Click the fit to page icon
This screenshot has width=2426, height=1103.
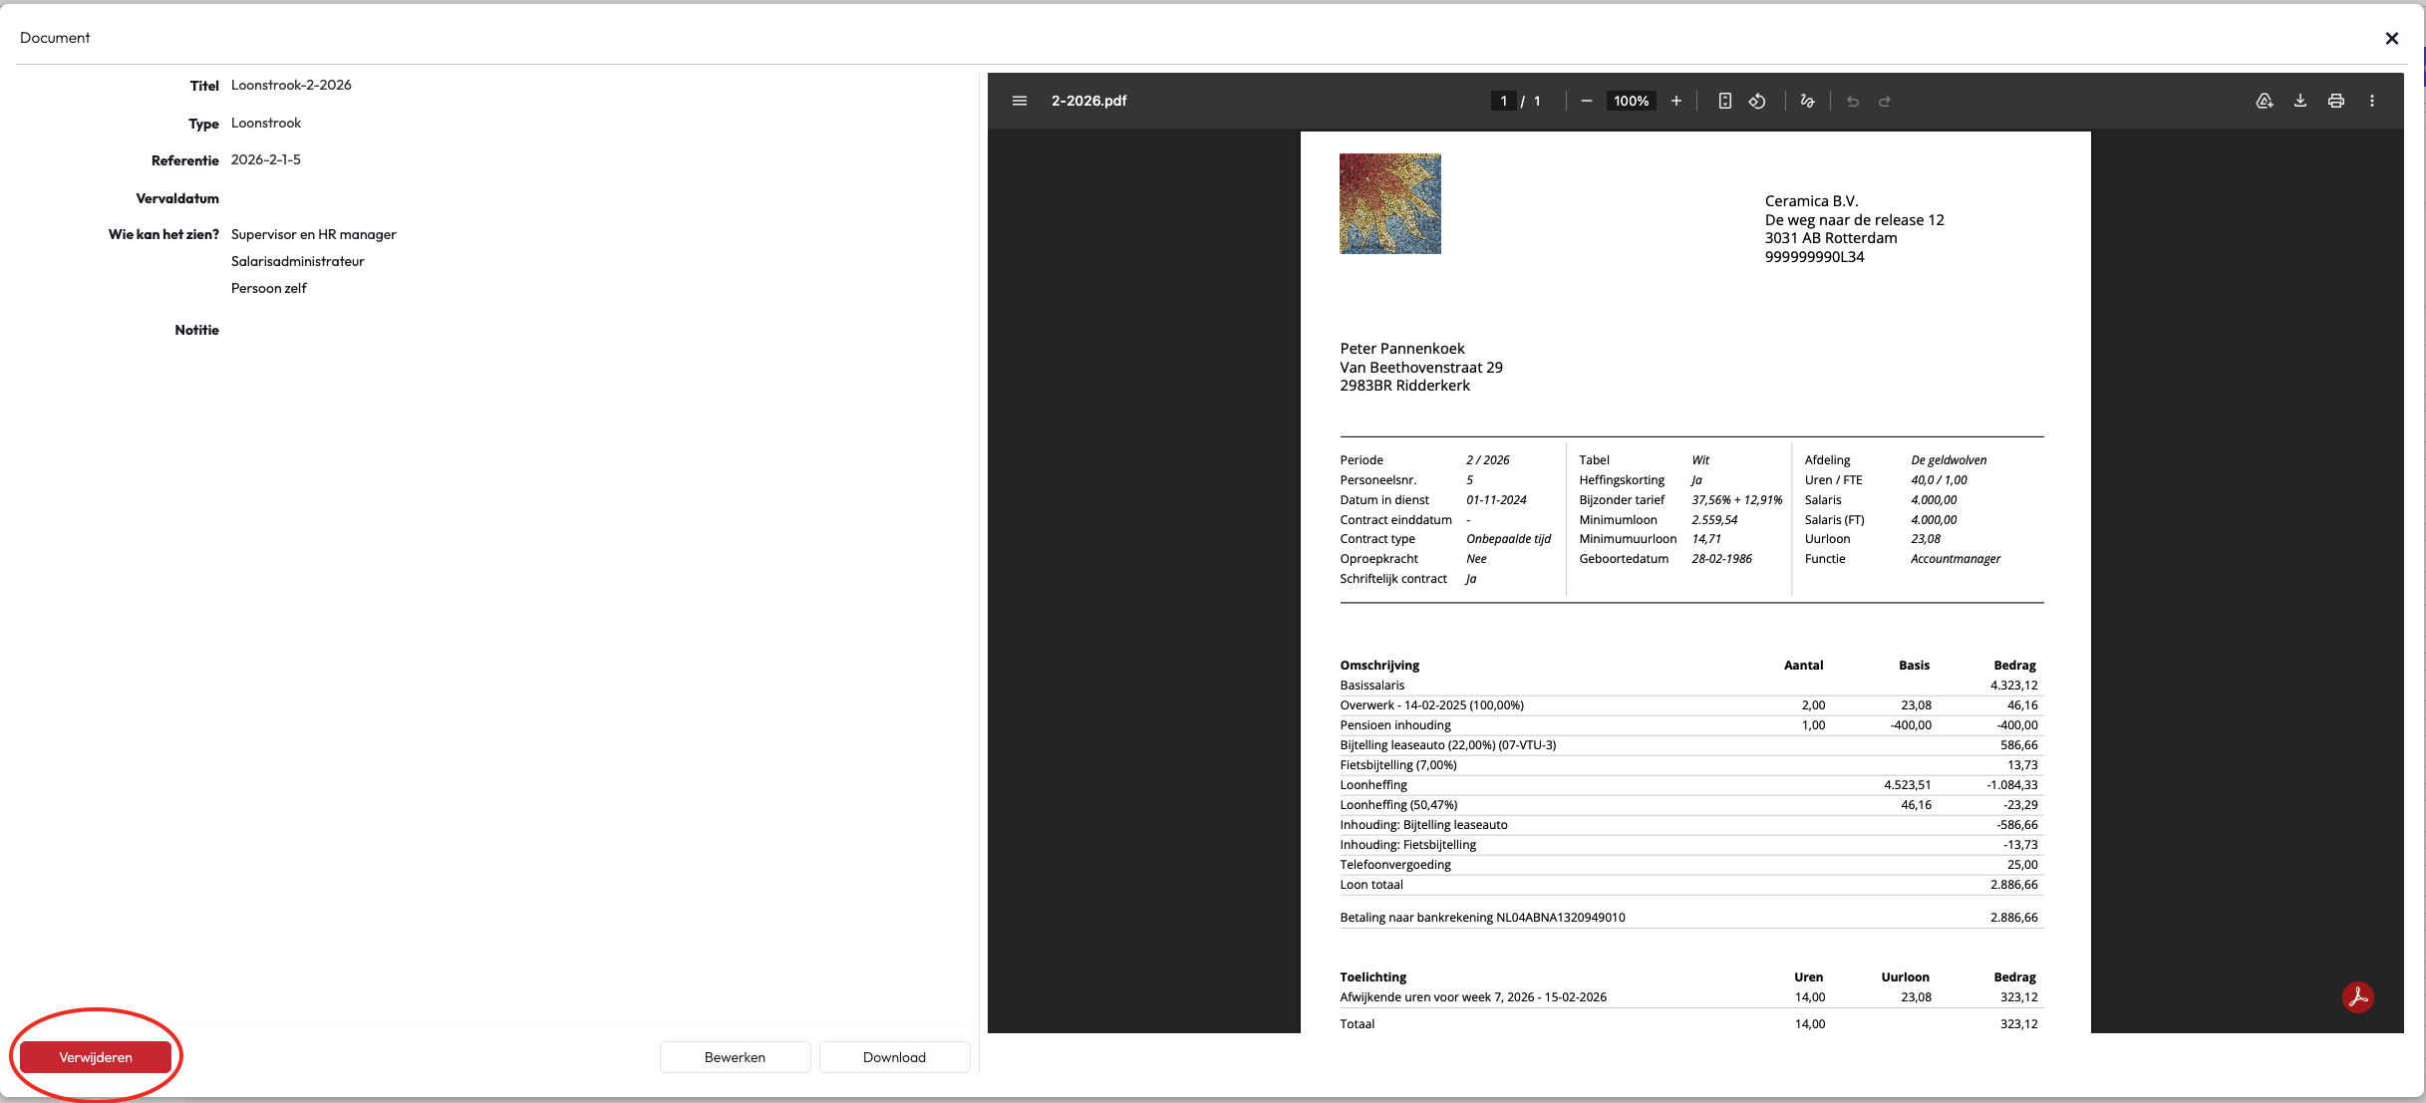1724,101
